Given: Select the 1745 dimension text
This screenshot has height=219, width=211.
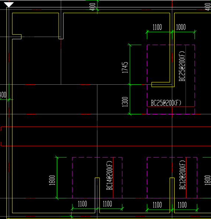Looking at the screenshot, I should [125, 67].
